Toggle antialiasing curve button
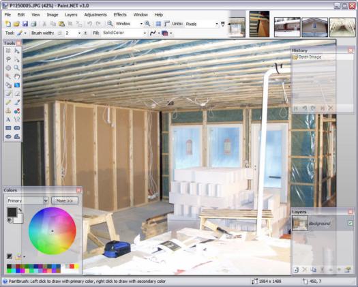This screenshot has width=358, height=287. click(153, 33)
